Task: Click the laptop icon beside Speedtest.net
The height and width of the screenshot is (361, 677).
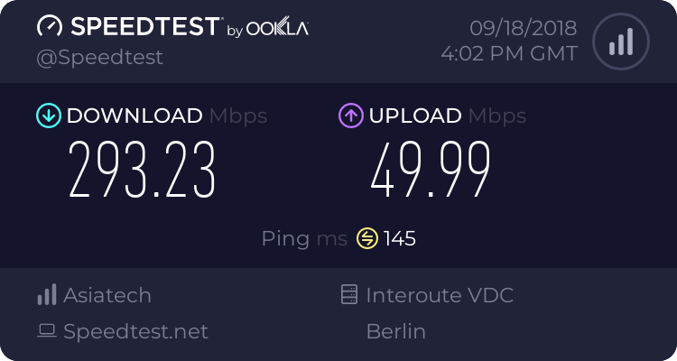Action: click(x=47, y=331)
